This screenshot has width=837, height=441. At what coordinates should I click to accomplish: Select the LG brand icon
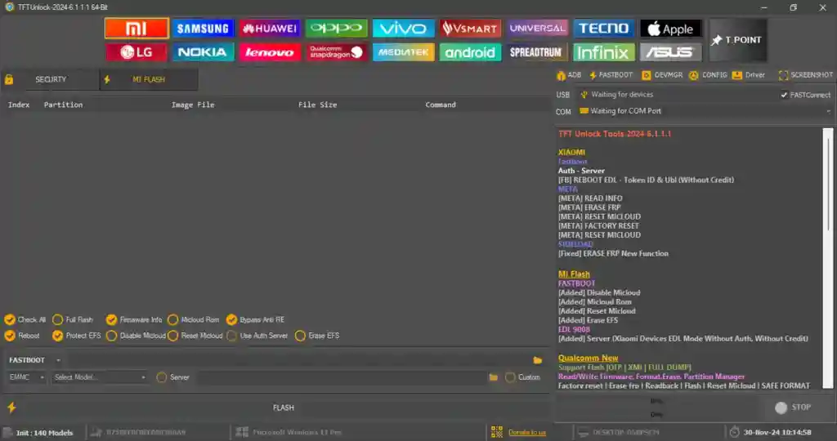(137, 52)
